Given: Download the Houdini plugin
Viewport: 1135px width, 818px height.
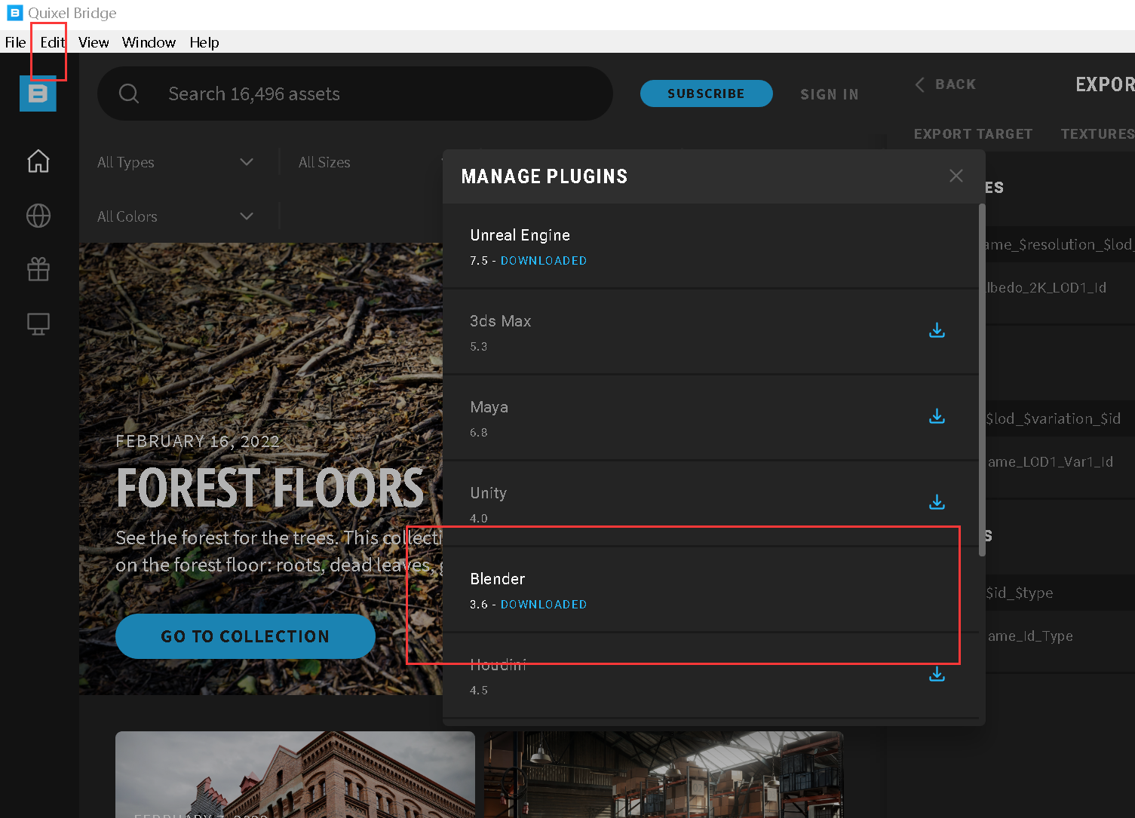Looking at the screenshot, I should pos(937,674).
